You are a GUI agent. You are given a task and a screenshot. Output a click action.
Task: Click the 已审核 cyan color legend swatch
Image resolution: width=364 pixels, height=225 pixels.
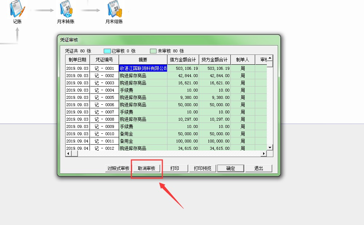point(107,51)
